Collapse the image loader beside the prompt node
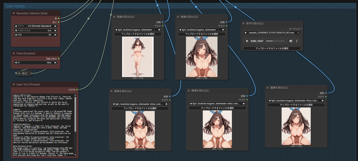Viewport: 358px width, 161px height. click(111, 91)
